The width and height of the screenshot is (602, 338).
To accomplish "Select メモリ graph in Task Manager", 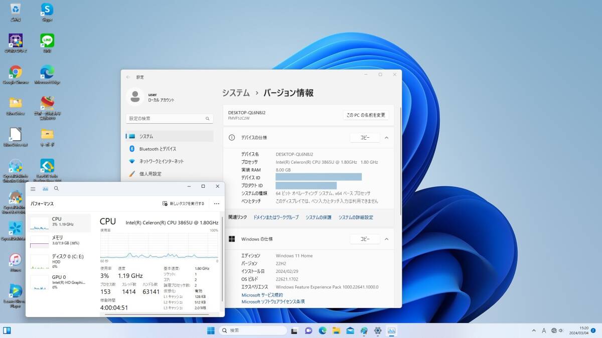I will [x=58, y=240].
